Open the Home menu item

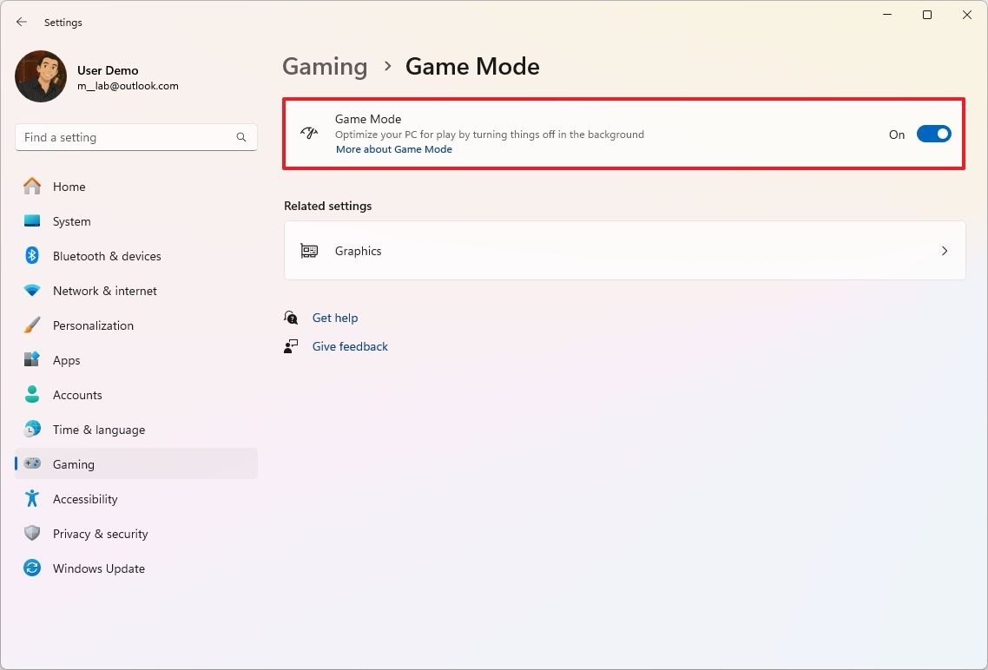pos(70,187)
